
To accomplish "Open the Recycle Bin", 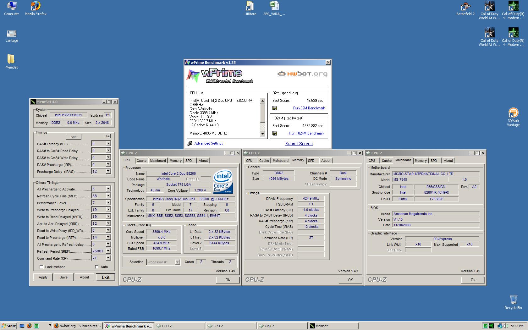I will [513, 302].
